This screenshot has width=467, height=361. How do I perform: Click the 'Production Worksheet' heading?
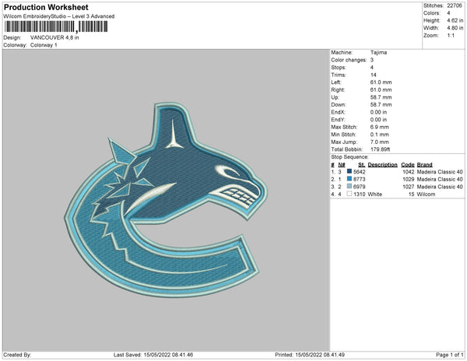pos(46,7)
